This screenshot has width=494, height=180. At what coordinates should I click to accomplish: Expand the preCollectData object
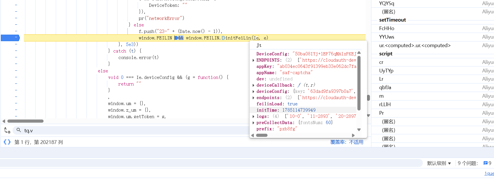click(x=253, y=123)
